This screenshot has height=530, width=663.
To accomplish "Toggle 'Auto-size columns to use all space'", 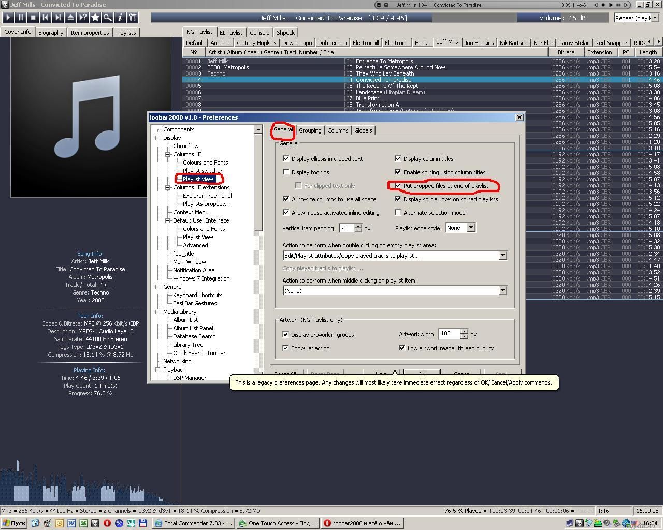I will pos(286,199).
